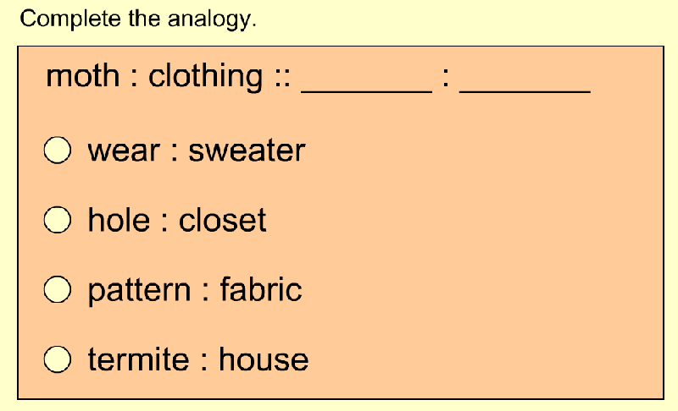Click the word 'moth' in the analogy

[x=83, y=76]
